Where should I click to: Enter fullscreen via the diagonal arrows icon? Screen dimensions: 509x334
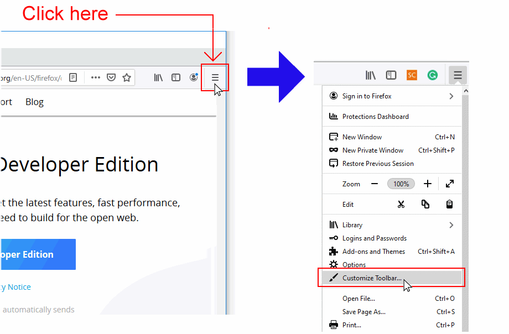tap(449, 183)
